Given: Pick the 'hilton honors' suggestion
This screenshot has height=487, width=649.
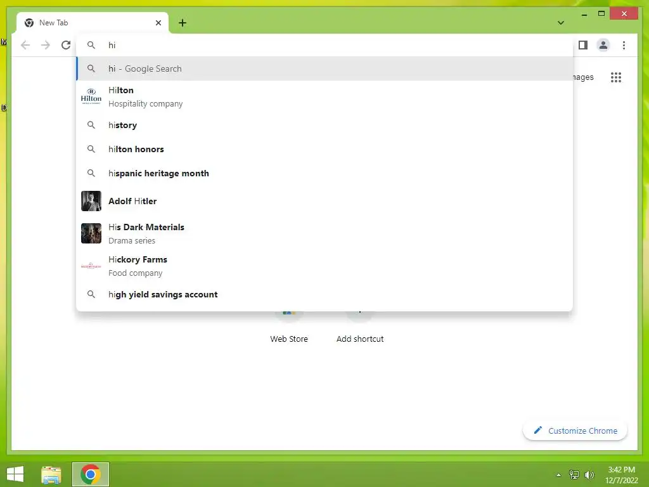Looking at the screenshot, I should point(324,149).
